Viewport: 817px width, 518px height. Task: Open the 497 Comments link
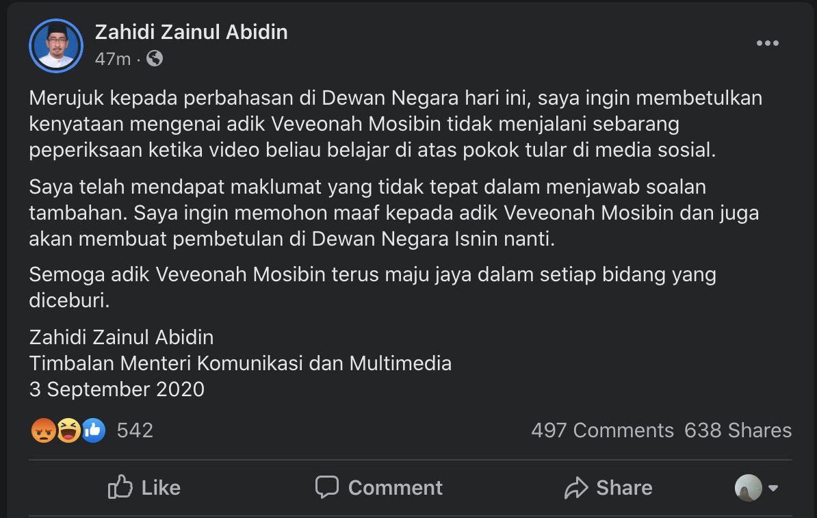(602, 430)
